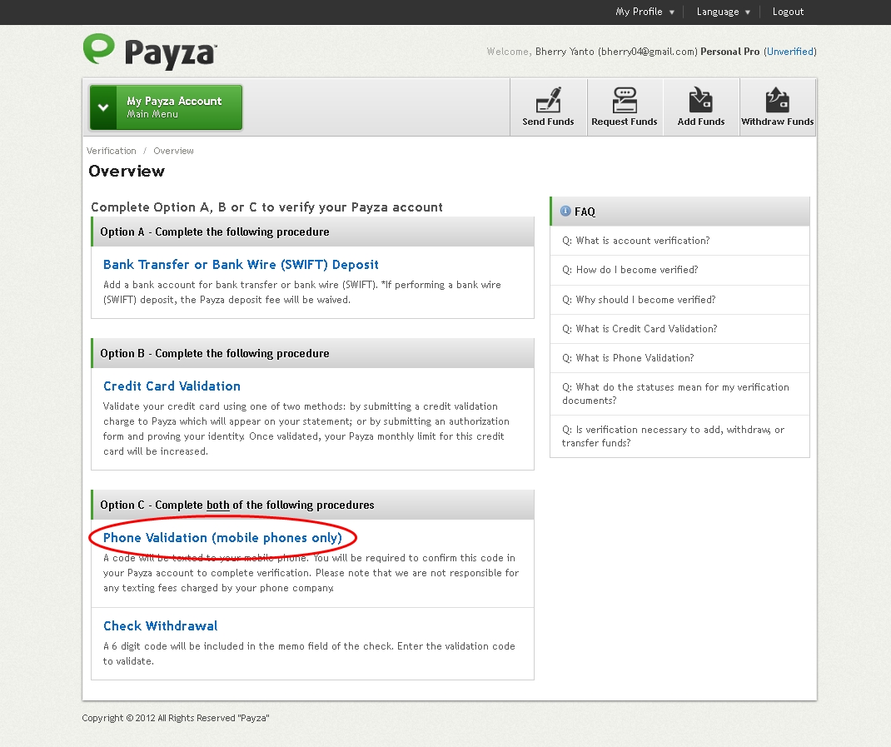
Task: Open Credit Card Validation link
Action: pos(172,386)
